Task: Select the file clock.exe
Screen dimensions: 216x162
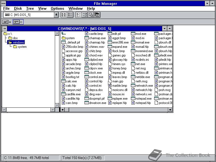Action: pyautogui.click(x=93, y=73)
